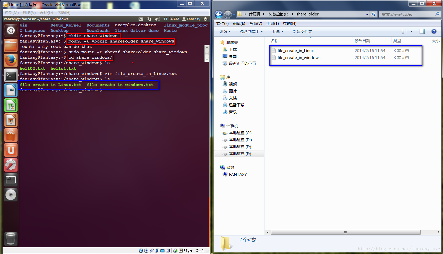Open the Files manager in Ubuntu launcher
The height and width of the screenshot is (254, 443).
(11, 45)
